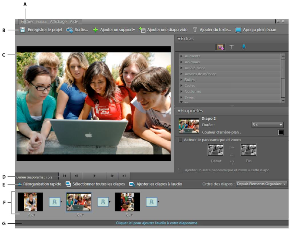
Task: Open Ajouter un support dropdown
Action: click(x=114, y=30)
